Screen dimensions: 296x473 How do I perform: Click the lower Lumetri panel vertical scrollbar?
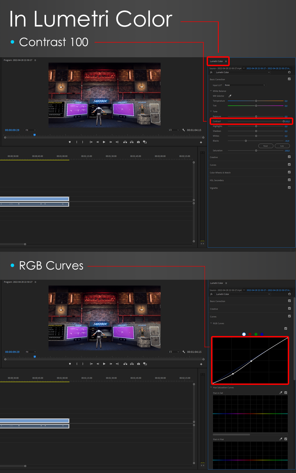coord(294,338)
